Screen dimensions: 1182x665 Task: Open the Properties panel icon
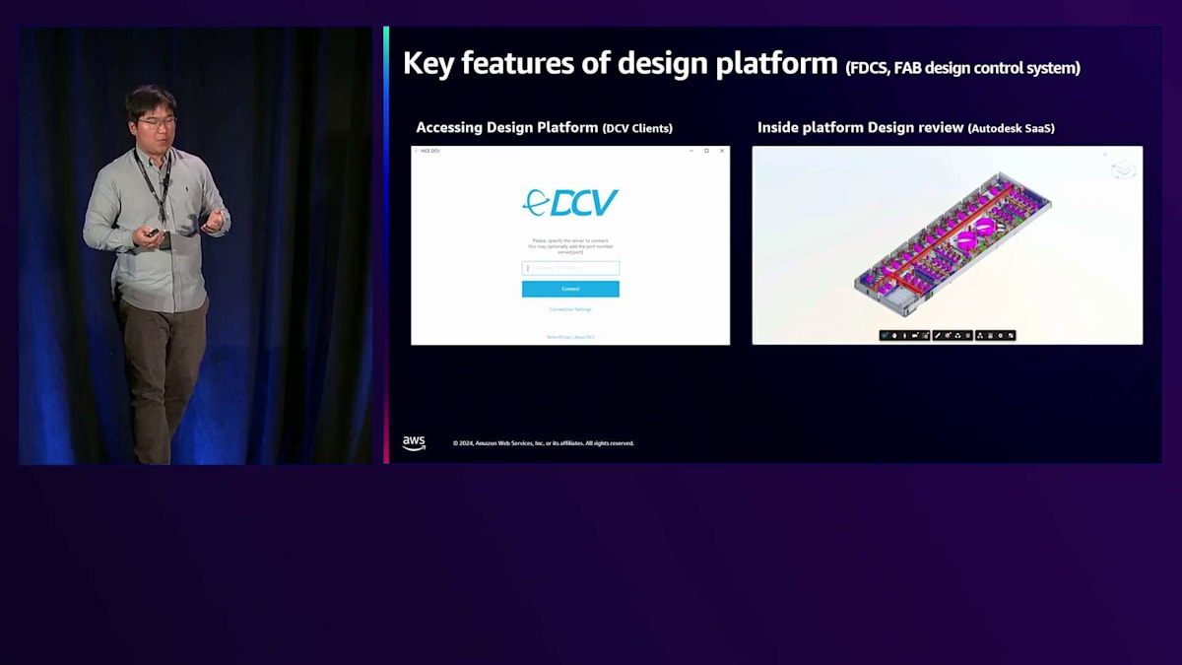(x=990, y=336)
